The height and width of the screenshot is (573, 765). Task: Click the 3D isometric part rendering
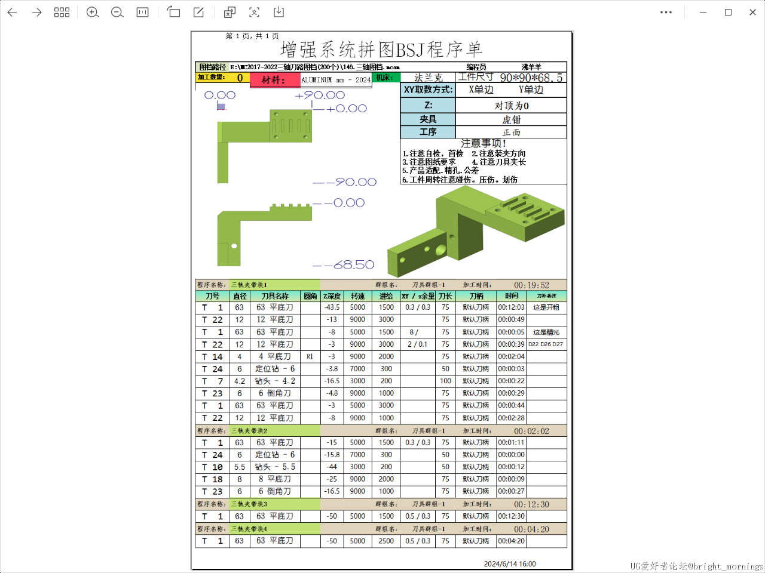coord(476,232)
